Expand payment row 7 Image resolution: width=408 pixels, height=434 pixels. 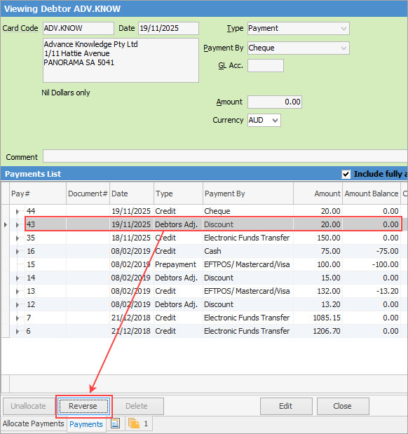pyautogui.click(x=18, y=318)
